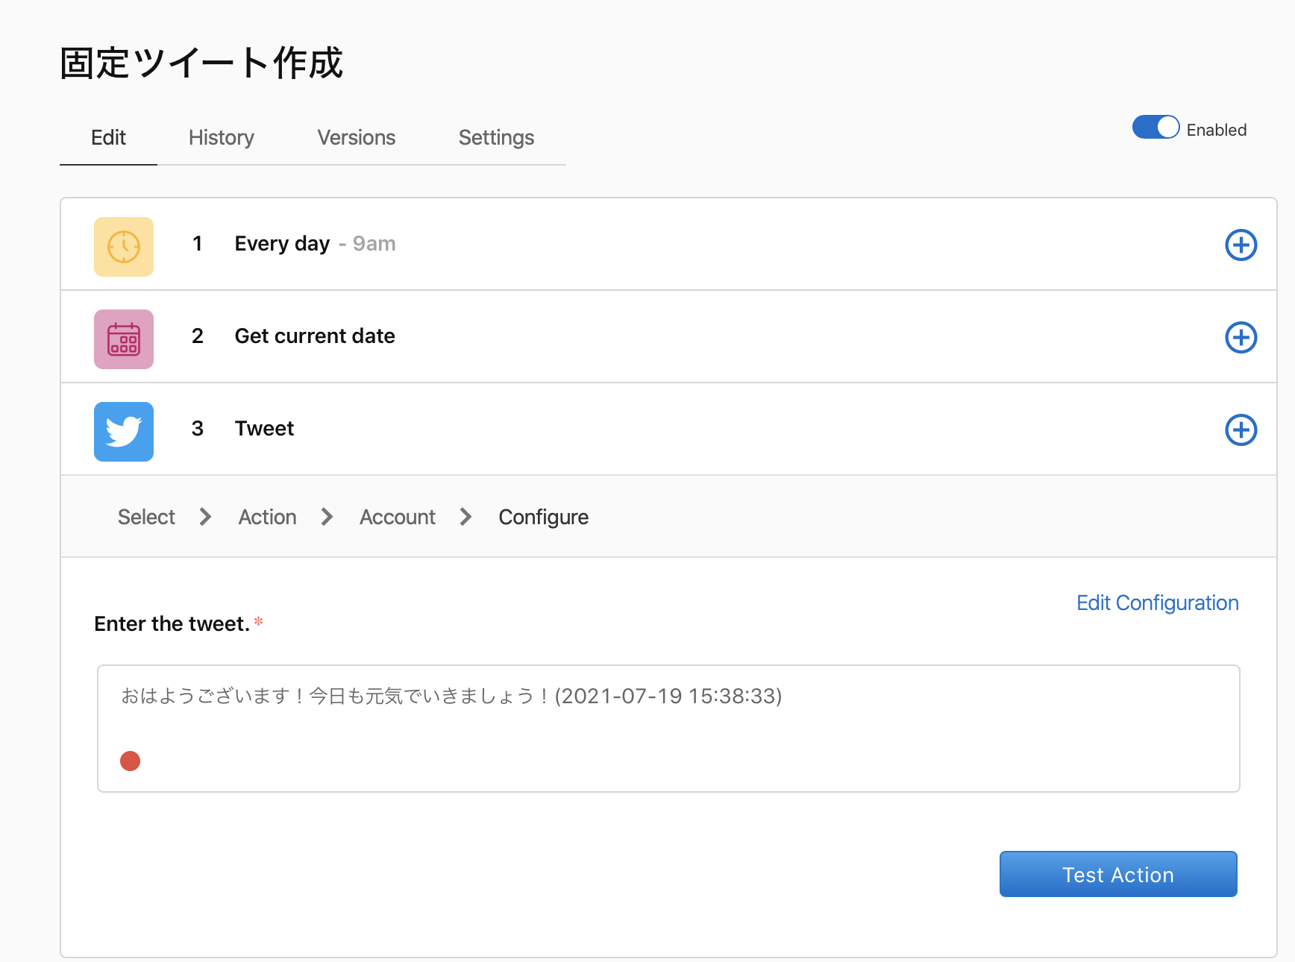Screen dimensions: 1295x962
Task: Go back to the Account step
Action: pos(397,518)
